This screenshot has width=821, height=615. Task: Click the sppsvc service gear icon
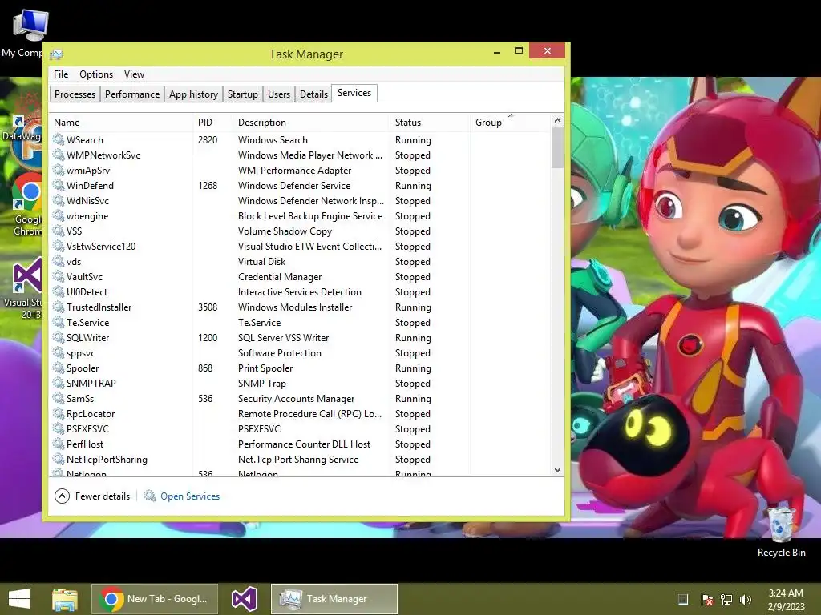(58, 353)
